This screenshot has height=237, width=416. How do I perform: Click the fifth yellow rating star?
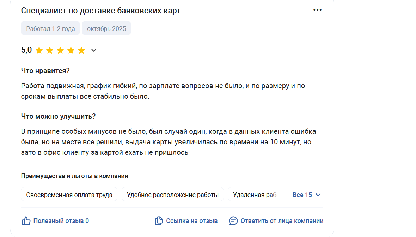point(81,50)
